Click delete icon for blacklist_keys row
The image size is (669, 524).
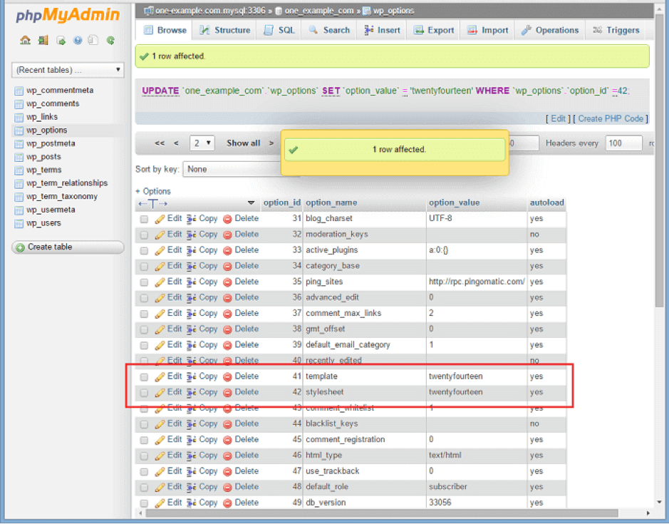(227, 424)
